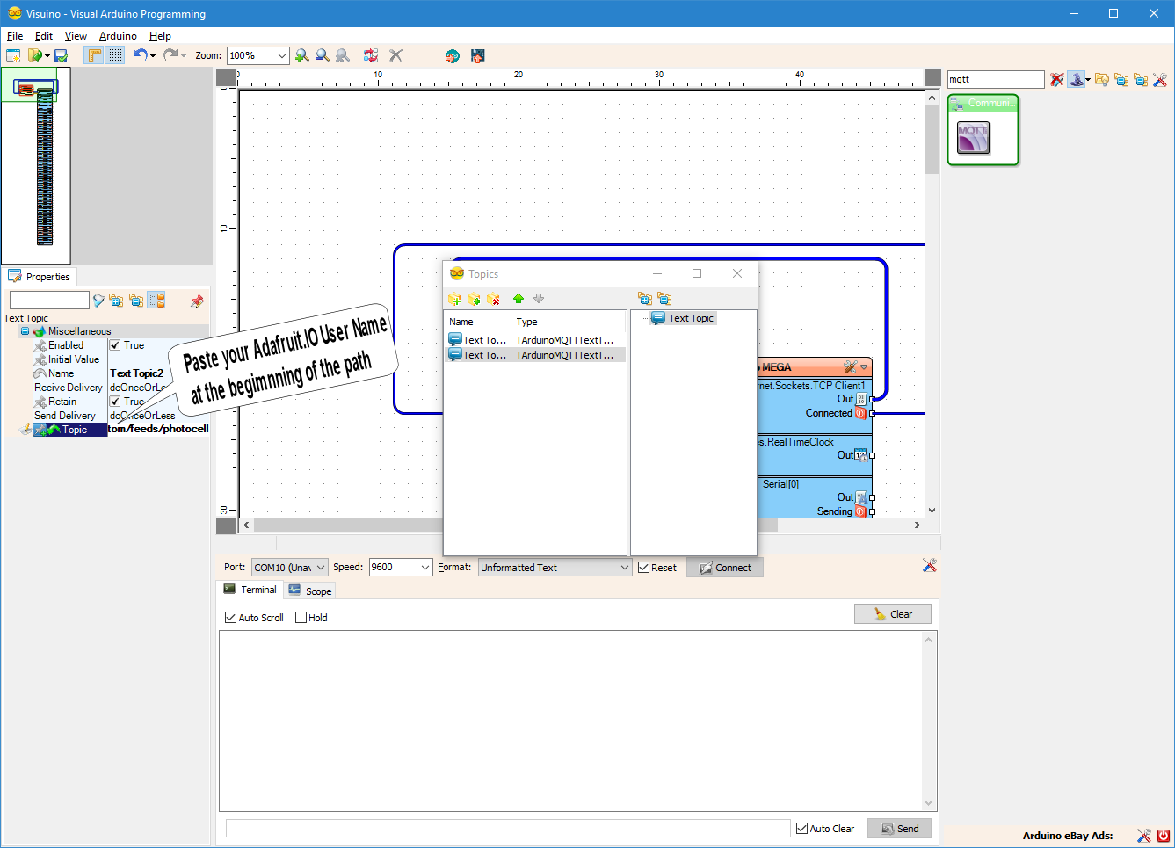Click the Arduino compile/send icon

click(452, 55)
